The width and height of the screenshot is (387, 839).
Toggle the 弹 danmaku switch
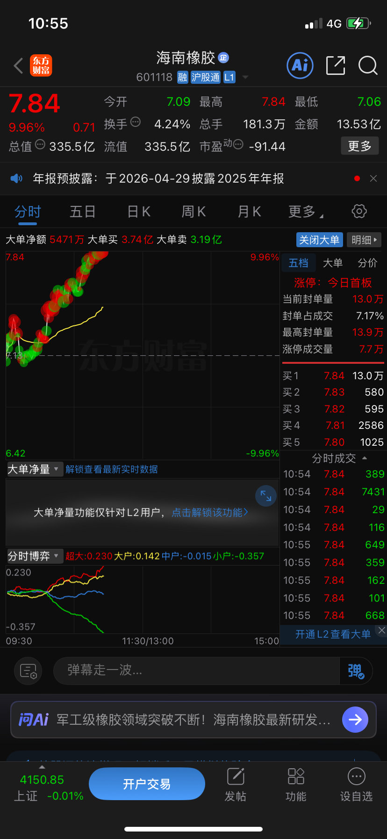click(356, 671)
